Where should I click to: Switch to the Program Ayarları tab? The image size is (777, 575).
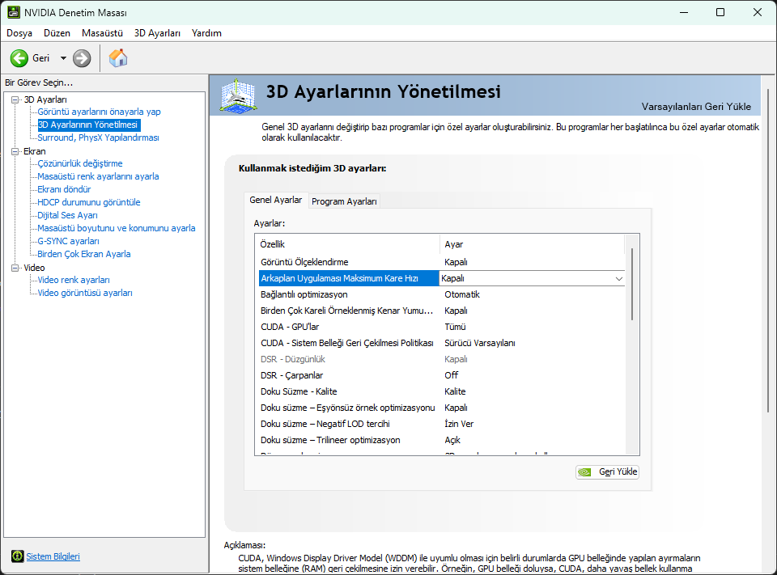click(344, 201)
